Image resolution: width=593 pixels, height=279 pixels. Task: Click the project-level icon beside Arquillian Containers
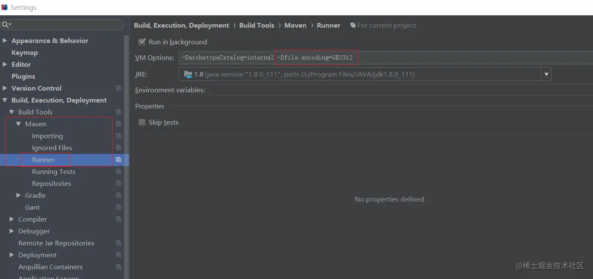[119, 267]
